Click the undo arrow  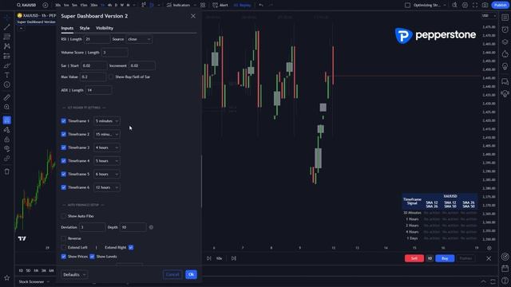coord(261,5)
